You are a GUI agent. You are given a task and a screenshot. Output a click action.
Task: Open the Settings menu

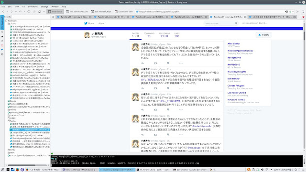point(44,7)
